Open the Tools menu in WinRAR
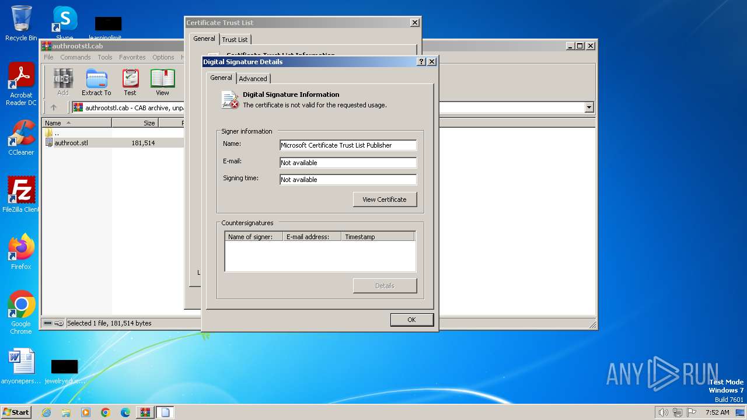Viewport: 747px width, 420px height. pos(105,57)
